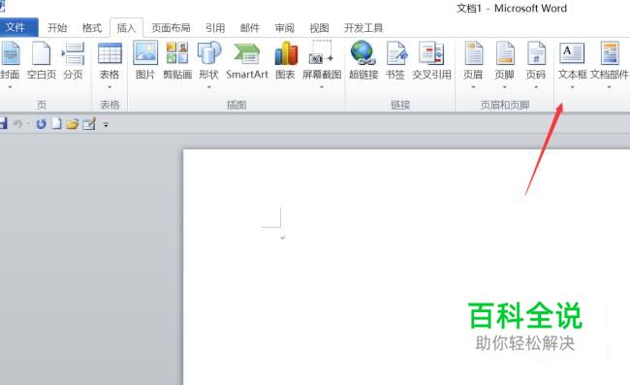Click the edit document icon beside folder
This screenshot has width=630, height=385.
click(89, 124)
